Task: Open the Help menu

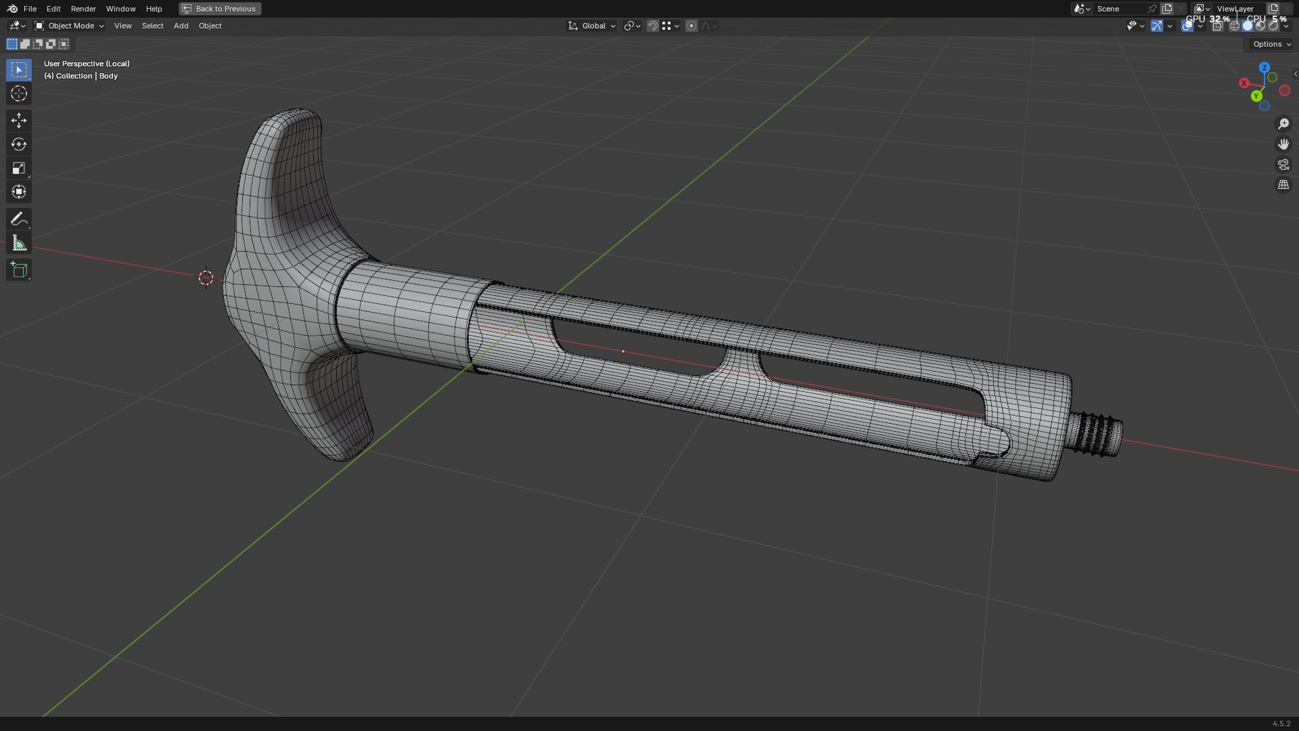Action: click(x=154, y=9)
